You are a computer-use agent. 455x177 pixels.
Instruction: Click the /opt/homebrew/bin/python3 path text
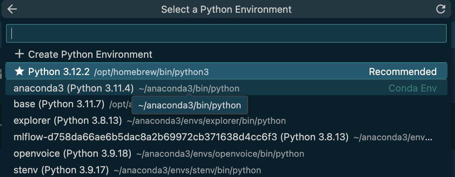(151, 72)
